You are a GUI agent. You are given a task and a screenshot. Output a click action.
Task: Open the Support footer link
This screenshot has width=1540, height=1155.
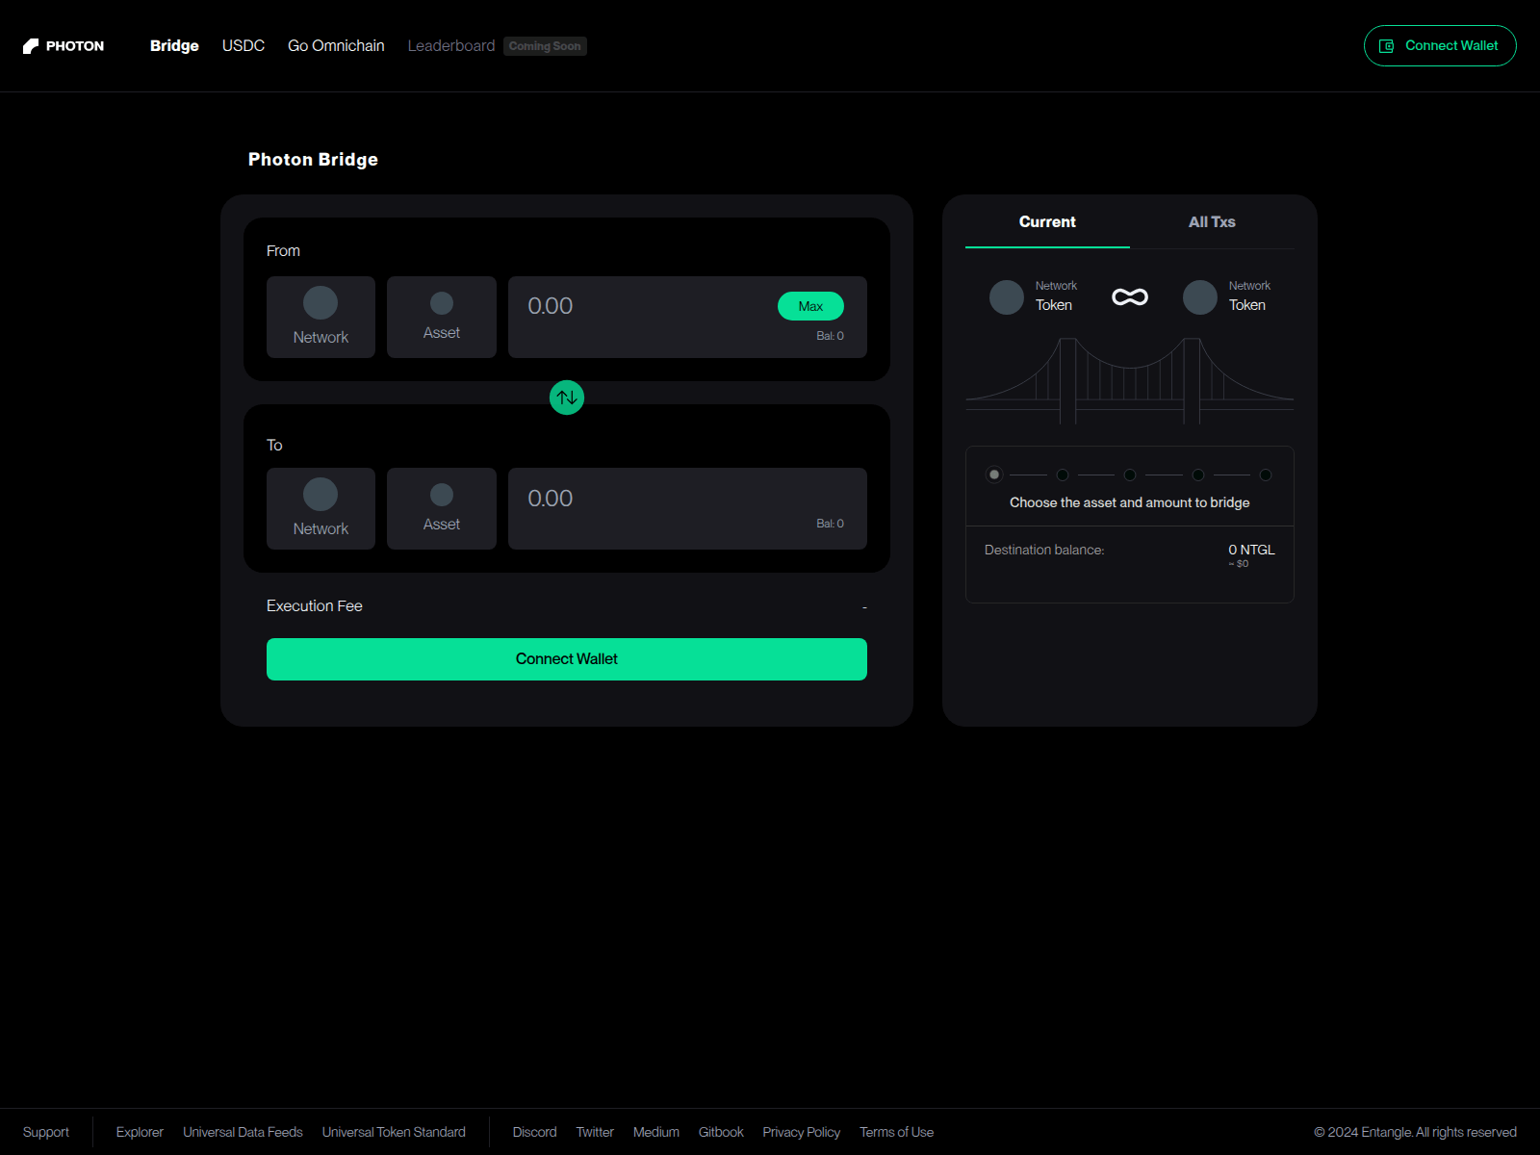point(46,1132)
